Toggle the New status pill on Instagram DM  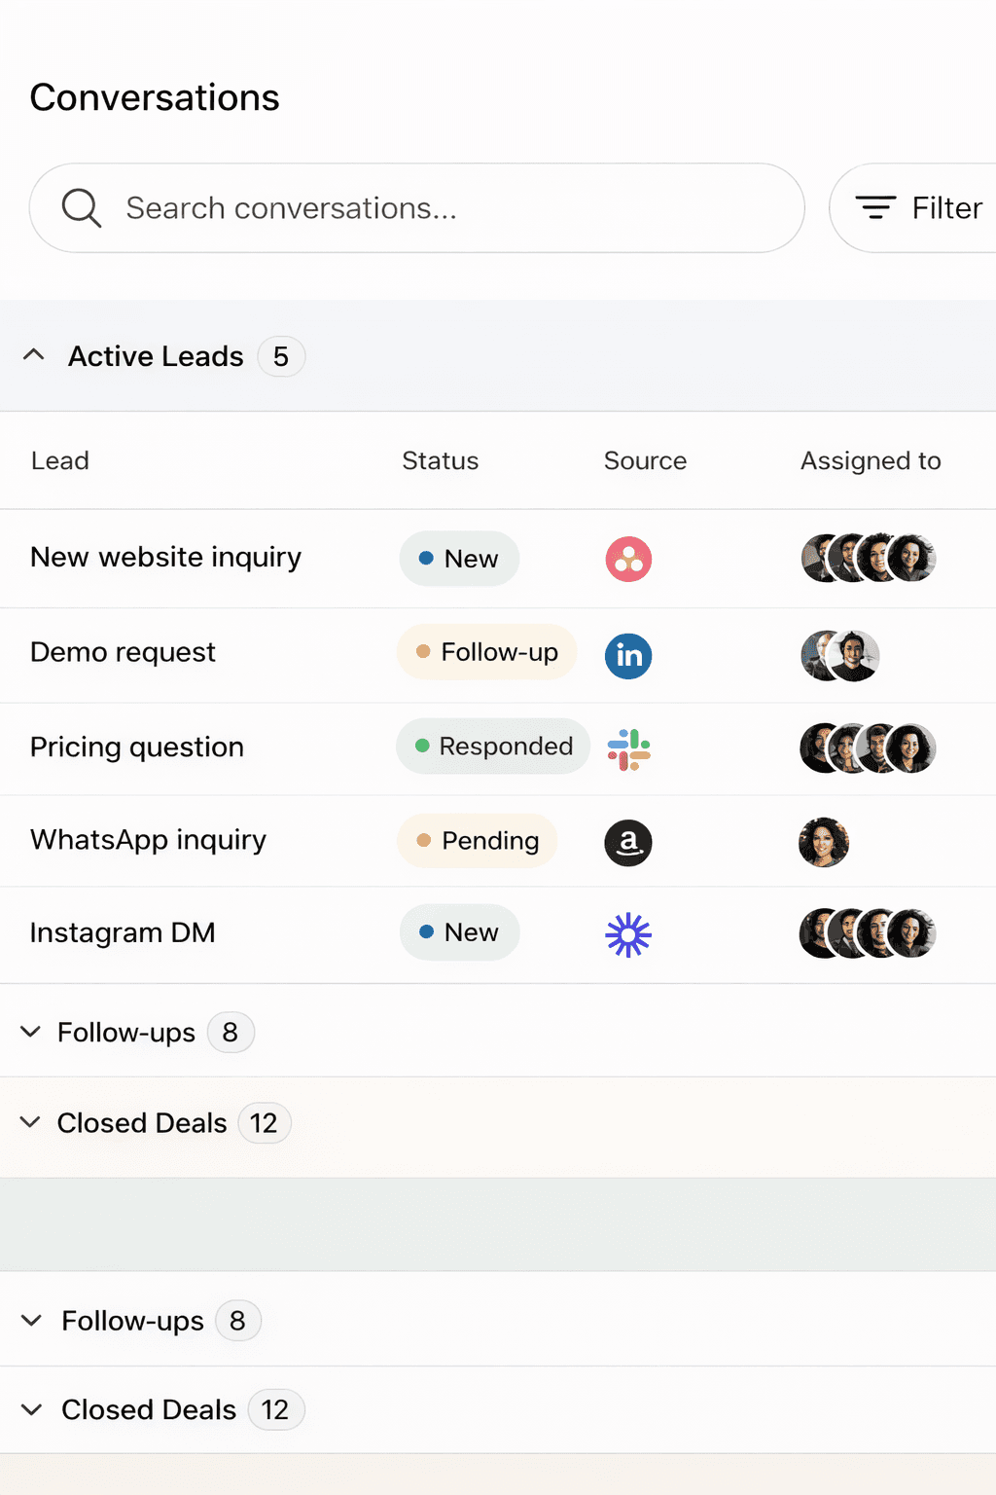click(x=459, y=932)
